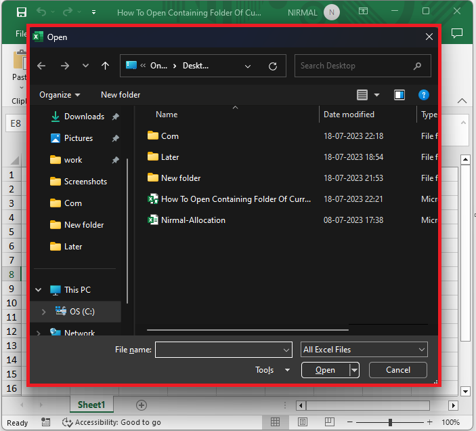This screenshot has width=476, height=431.
Task: Click the zoom slider handle
Action: click(390, 422)
